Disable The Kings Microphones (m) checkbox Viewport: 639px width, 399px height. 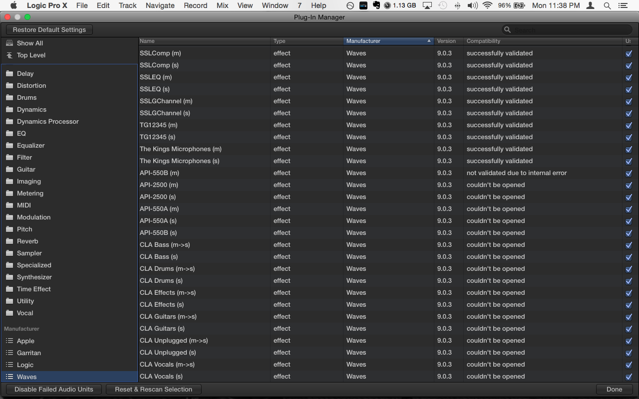629,149
